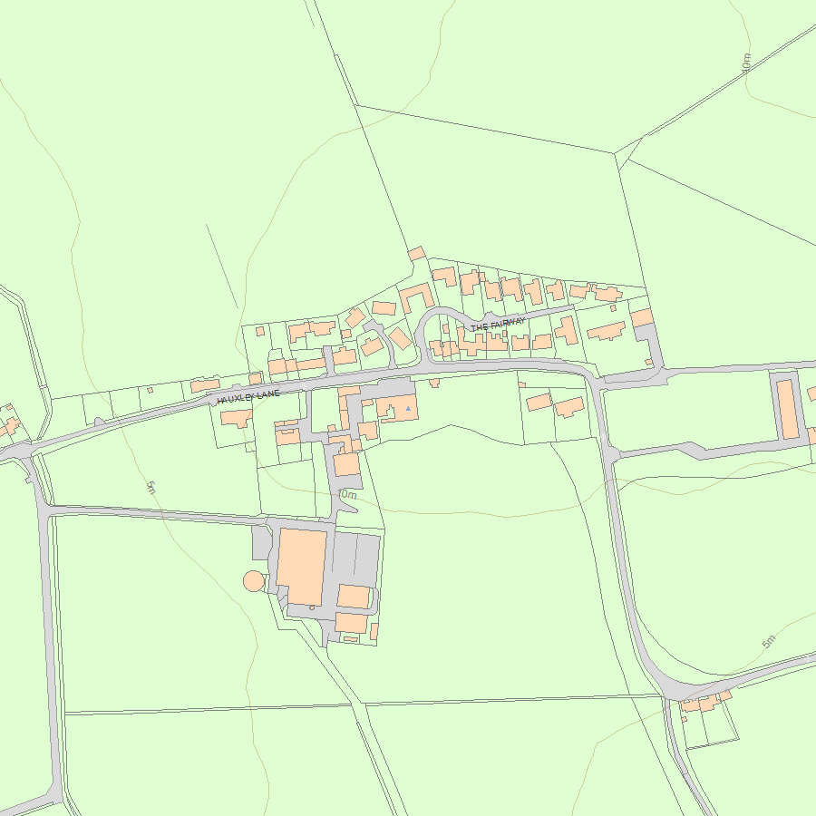Click the circular orange building
Image resolution: width=816 pixels, height=816 pixels.
click(x=254, y=581)
